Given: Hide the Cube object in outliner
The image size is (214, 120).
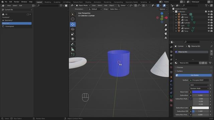Looking at the screenshot, I should coord(209,20).
